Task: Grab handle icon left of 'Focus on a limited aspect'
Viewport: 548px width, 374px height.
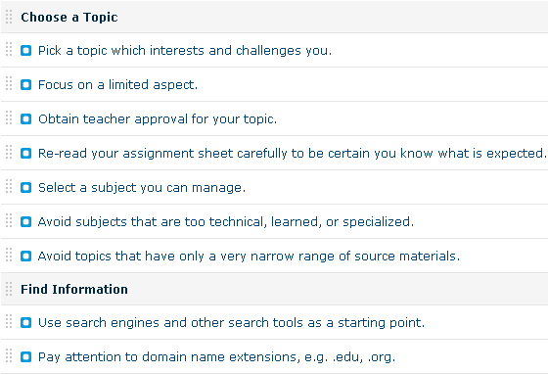Action: tap(9, 83)
